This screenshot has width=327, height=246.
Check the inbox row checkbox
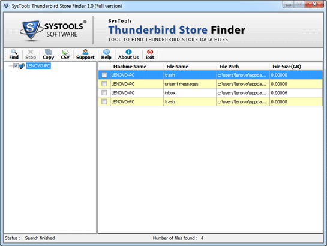click(104, 92)
